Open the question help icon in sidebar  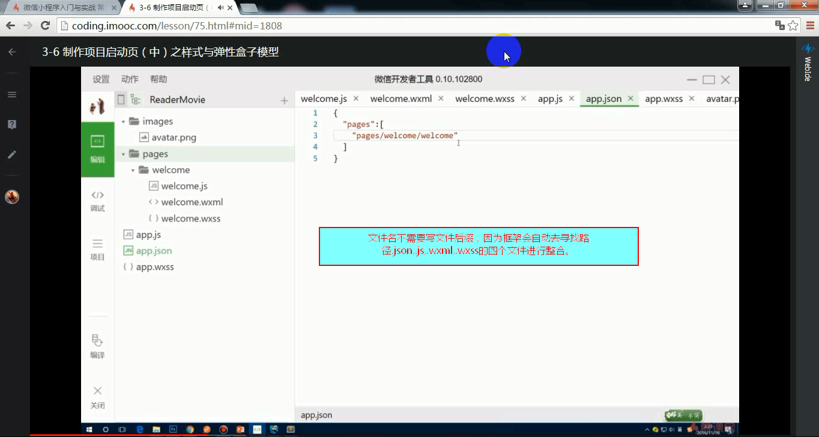[11, 124]
